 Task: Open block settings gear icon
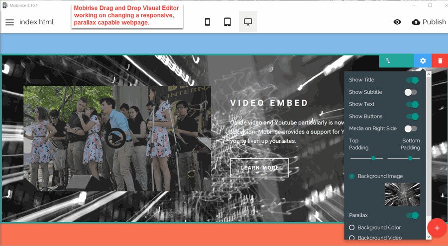[x=423, y=61]
